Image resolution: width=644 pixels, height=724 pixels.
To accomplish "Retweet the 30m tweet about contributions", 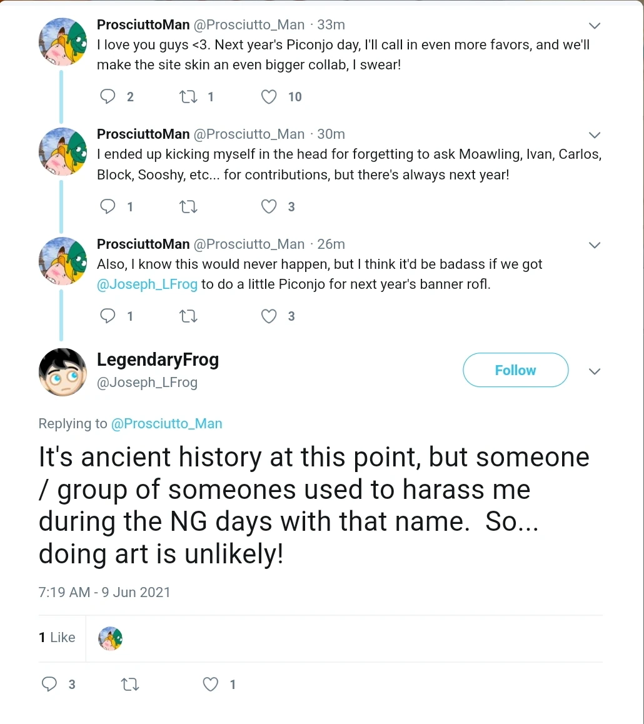I will click(x=188, y=206).
